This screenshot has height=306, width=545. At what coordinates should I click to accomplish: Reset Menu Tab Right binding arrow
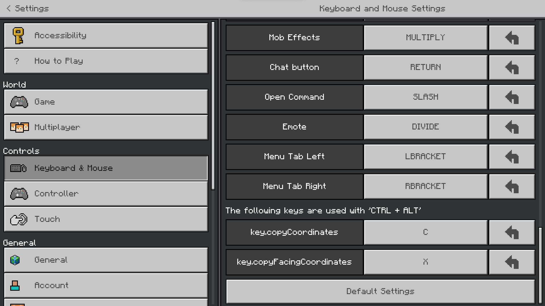512,186
